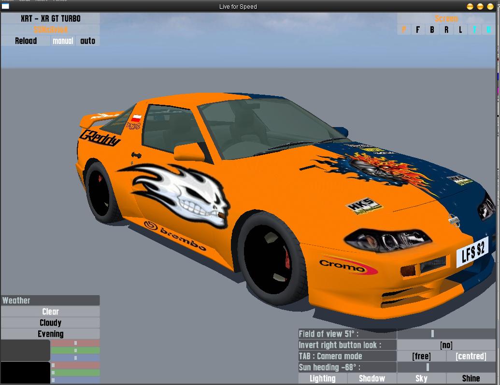
Task: Select the last cyan view button
Action: pyautogui.click(x=488, y=29)
